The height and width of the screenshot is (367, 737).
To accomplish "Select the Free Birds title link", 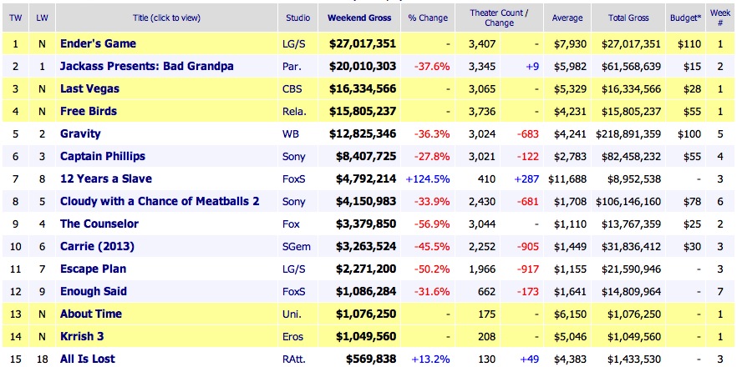I will 89,111.
